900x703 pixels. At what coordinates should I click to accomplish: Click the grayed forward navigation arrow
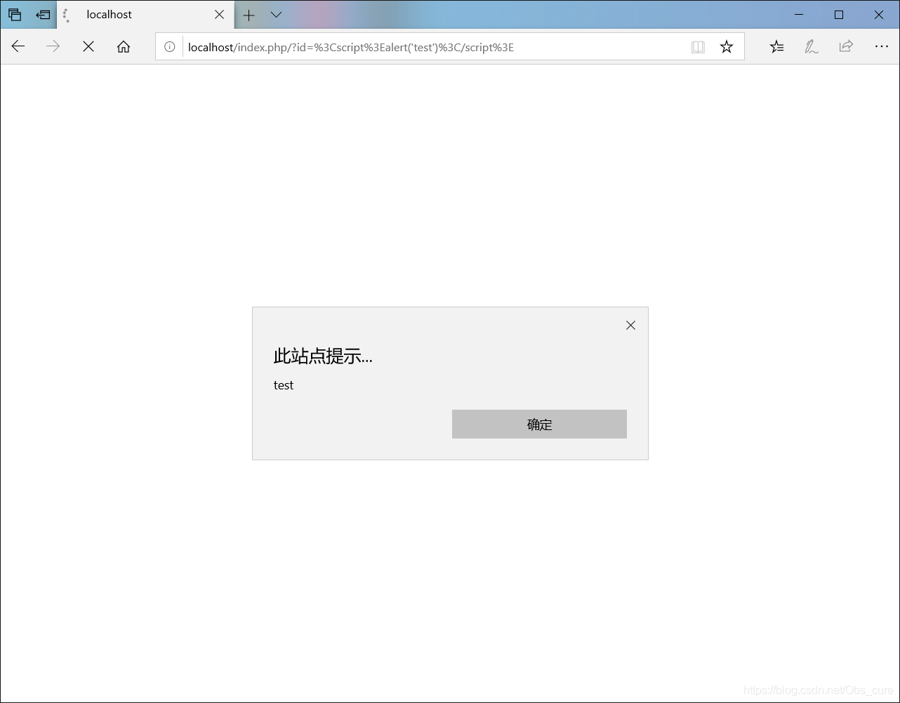click(x=53, y=46)
